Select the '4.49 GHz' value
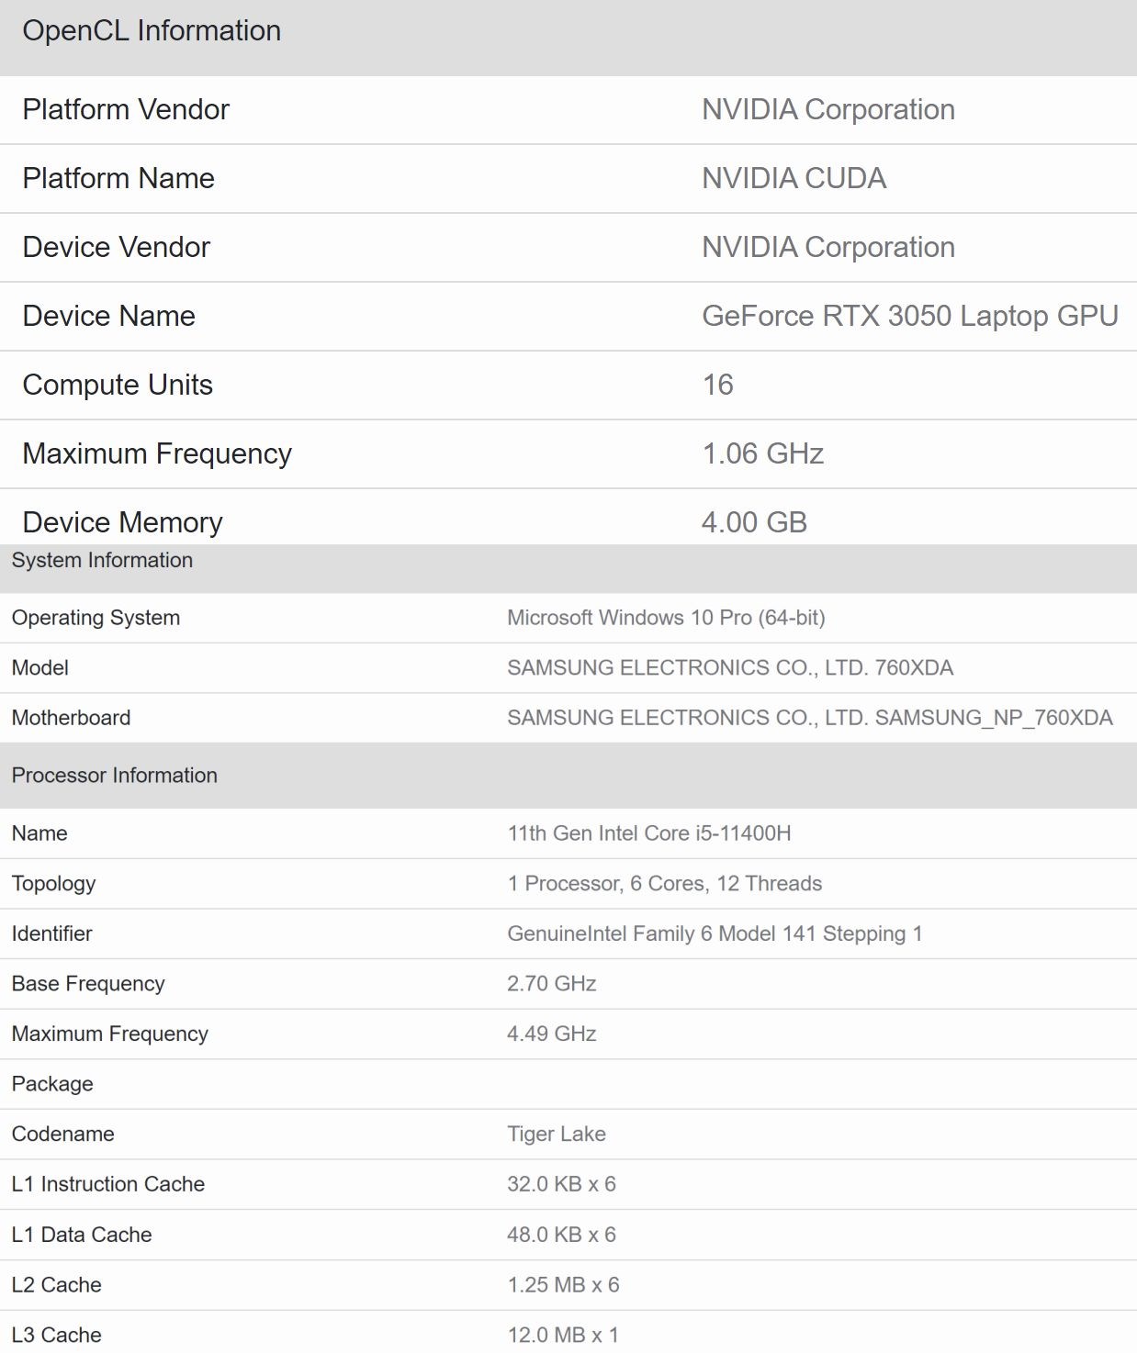 552,1034
